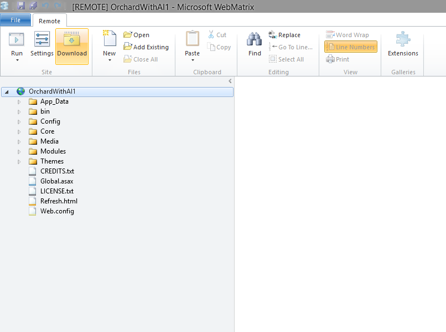Select the LICENSE.txt file
The image size is (446, 332).
tap(57, 191)
